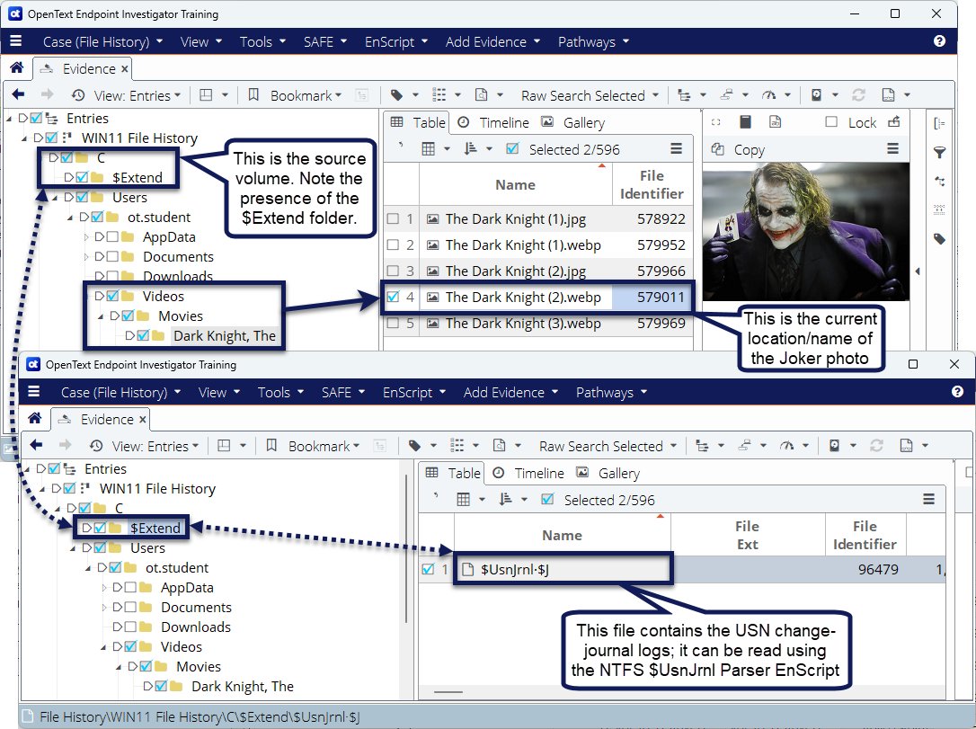976x729 pixels.
Task: Click Help question mark in top window
Action: 940,41
